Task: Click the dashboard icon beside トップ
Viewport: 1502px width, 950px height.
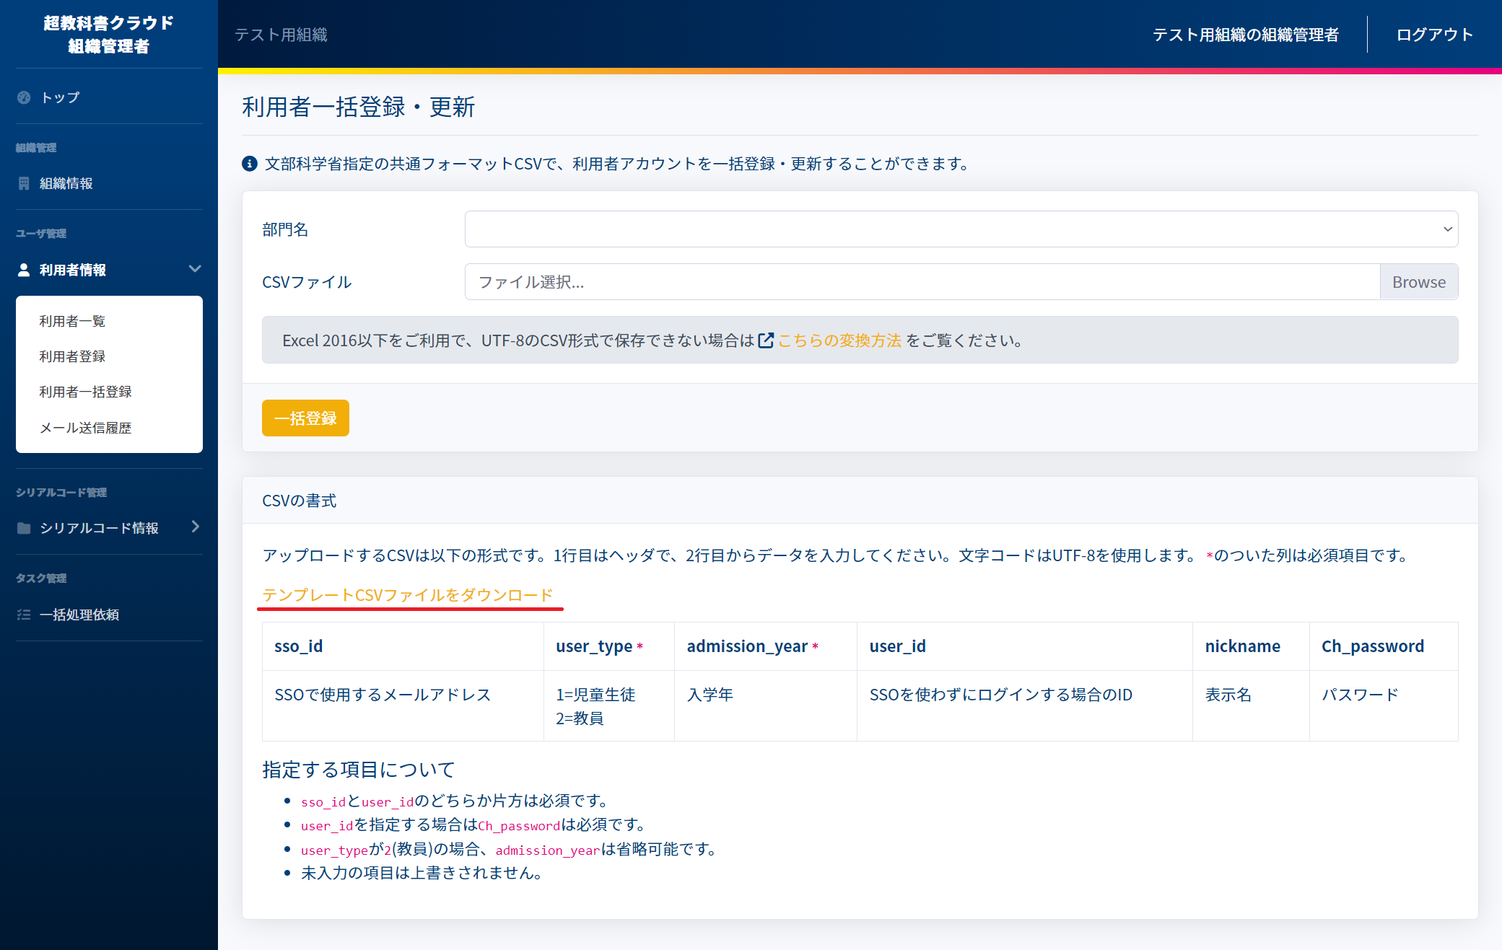Action: point(24,97)
